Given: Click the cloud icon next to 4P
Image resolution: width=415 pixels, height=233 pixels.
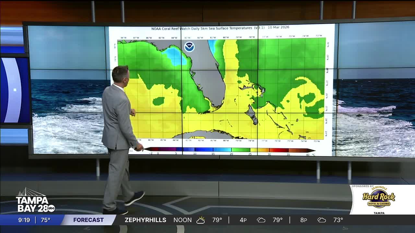Looking at the screenshot, I should [261, 220].
